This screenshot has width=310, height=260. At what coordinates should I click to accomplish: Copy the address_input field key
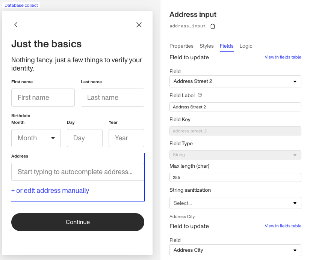coord(212,26)
